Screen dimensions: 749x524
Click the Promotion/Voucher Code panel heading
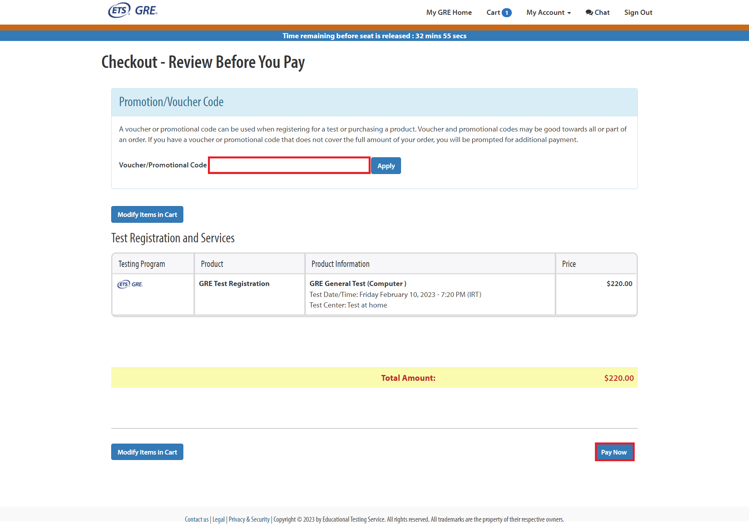pyautogui.click(x=171, y=102)
